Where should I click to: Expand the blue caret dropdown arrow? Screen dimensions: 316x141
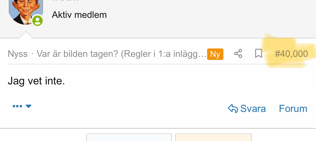pos(28,106)
